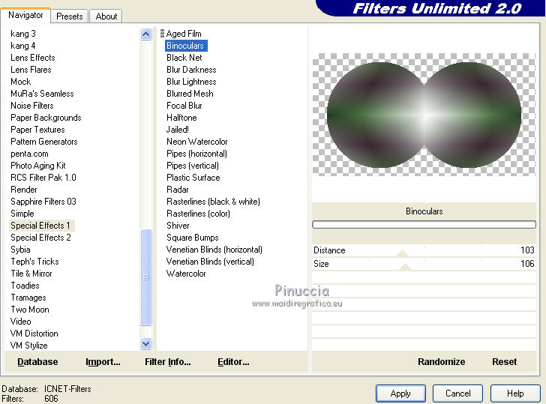Select the Aged Film filter

(184, 34)
